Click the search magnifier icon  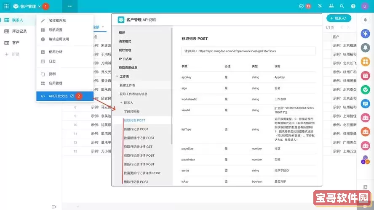coord(342,6)
